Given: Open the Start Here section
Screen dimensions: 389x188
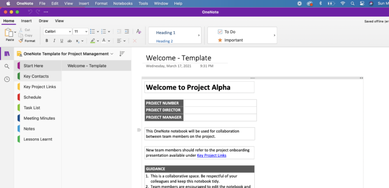Looking at the screenshot, I should tap(37, 66).
